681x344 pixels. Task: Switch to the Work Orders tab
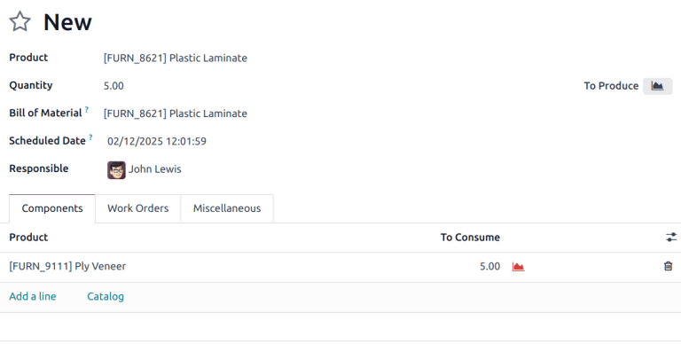point(138,208)
